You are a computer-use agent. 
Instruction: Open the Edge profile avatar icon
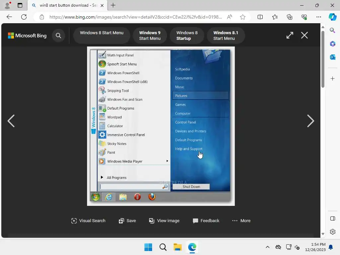(8, 5)
